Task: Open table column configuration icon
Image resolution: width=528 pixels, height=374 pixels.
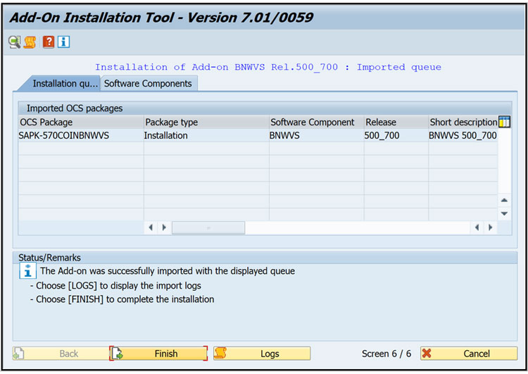Action: click(505, 122)
